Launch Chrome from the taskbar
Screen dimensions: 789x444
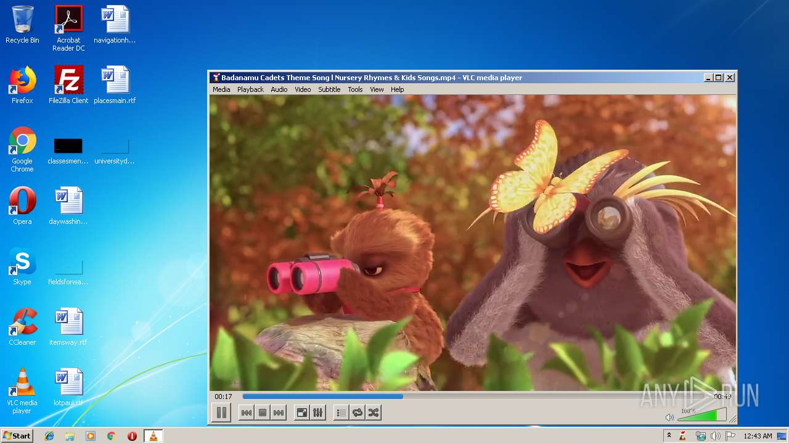[111, 436]
